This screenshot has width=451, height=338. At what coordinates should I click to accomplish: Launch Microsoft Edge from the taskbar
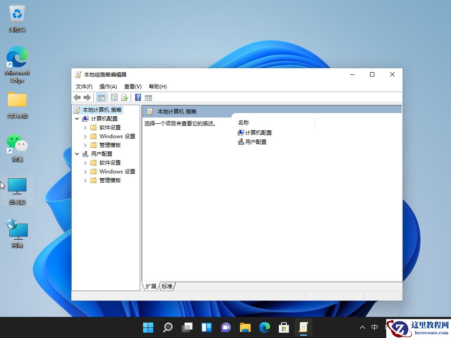click(x=264, y=327)
